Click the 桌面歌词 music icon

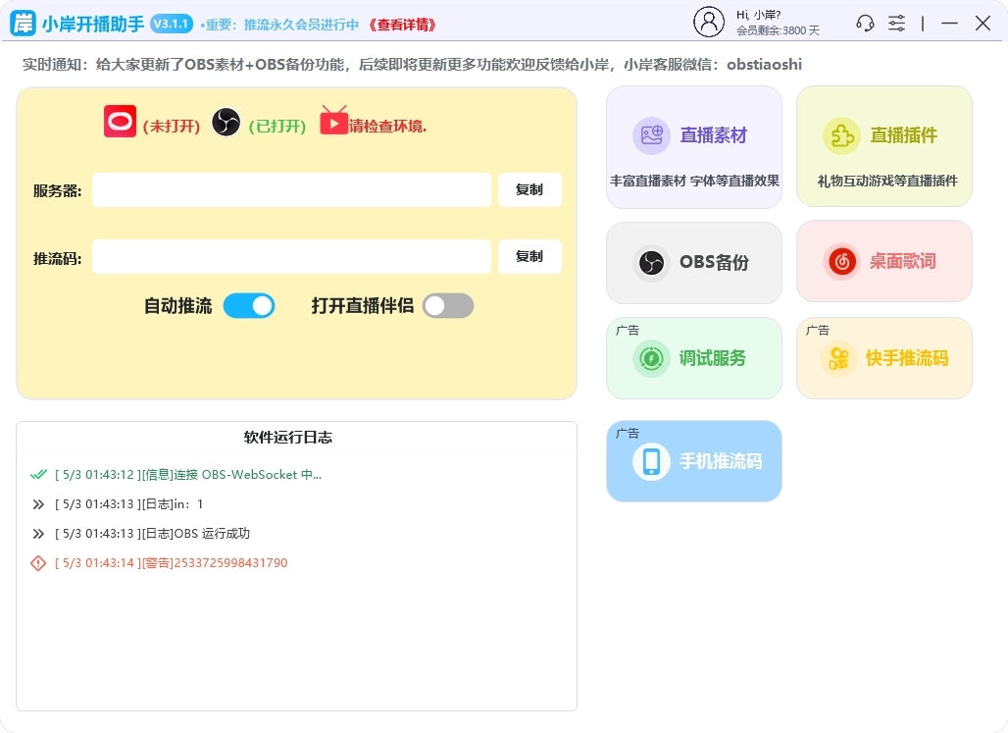tap(841, 261)
